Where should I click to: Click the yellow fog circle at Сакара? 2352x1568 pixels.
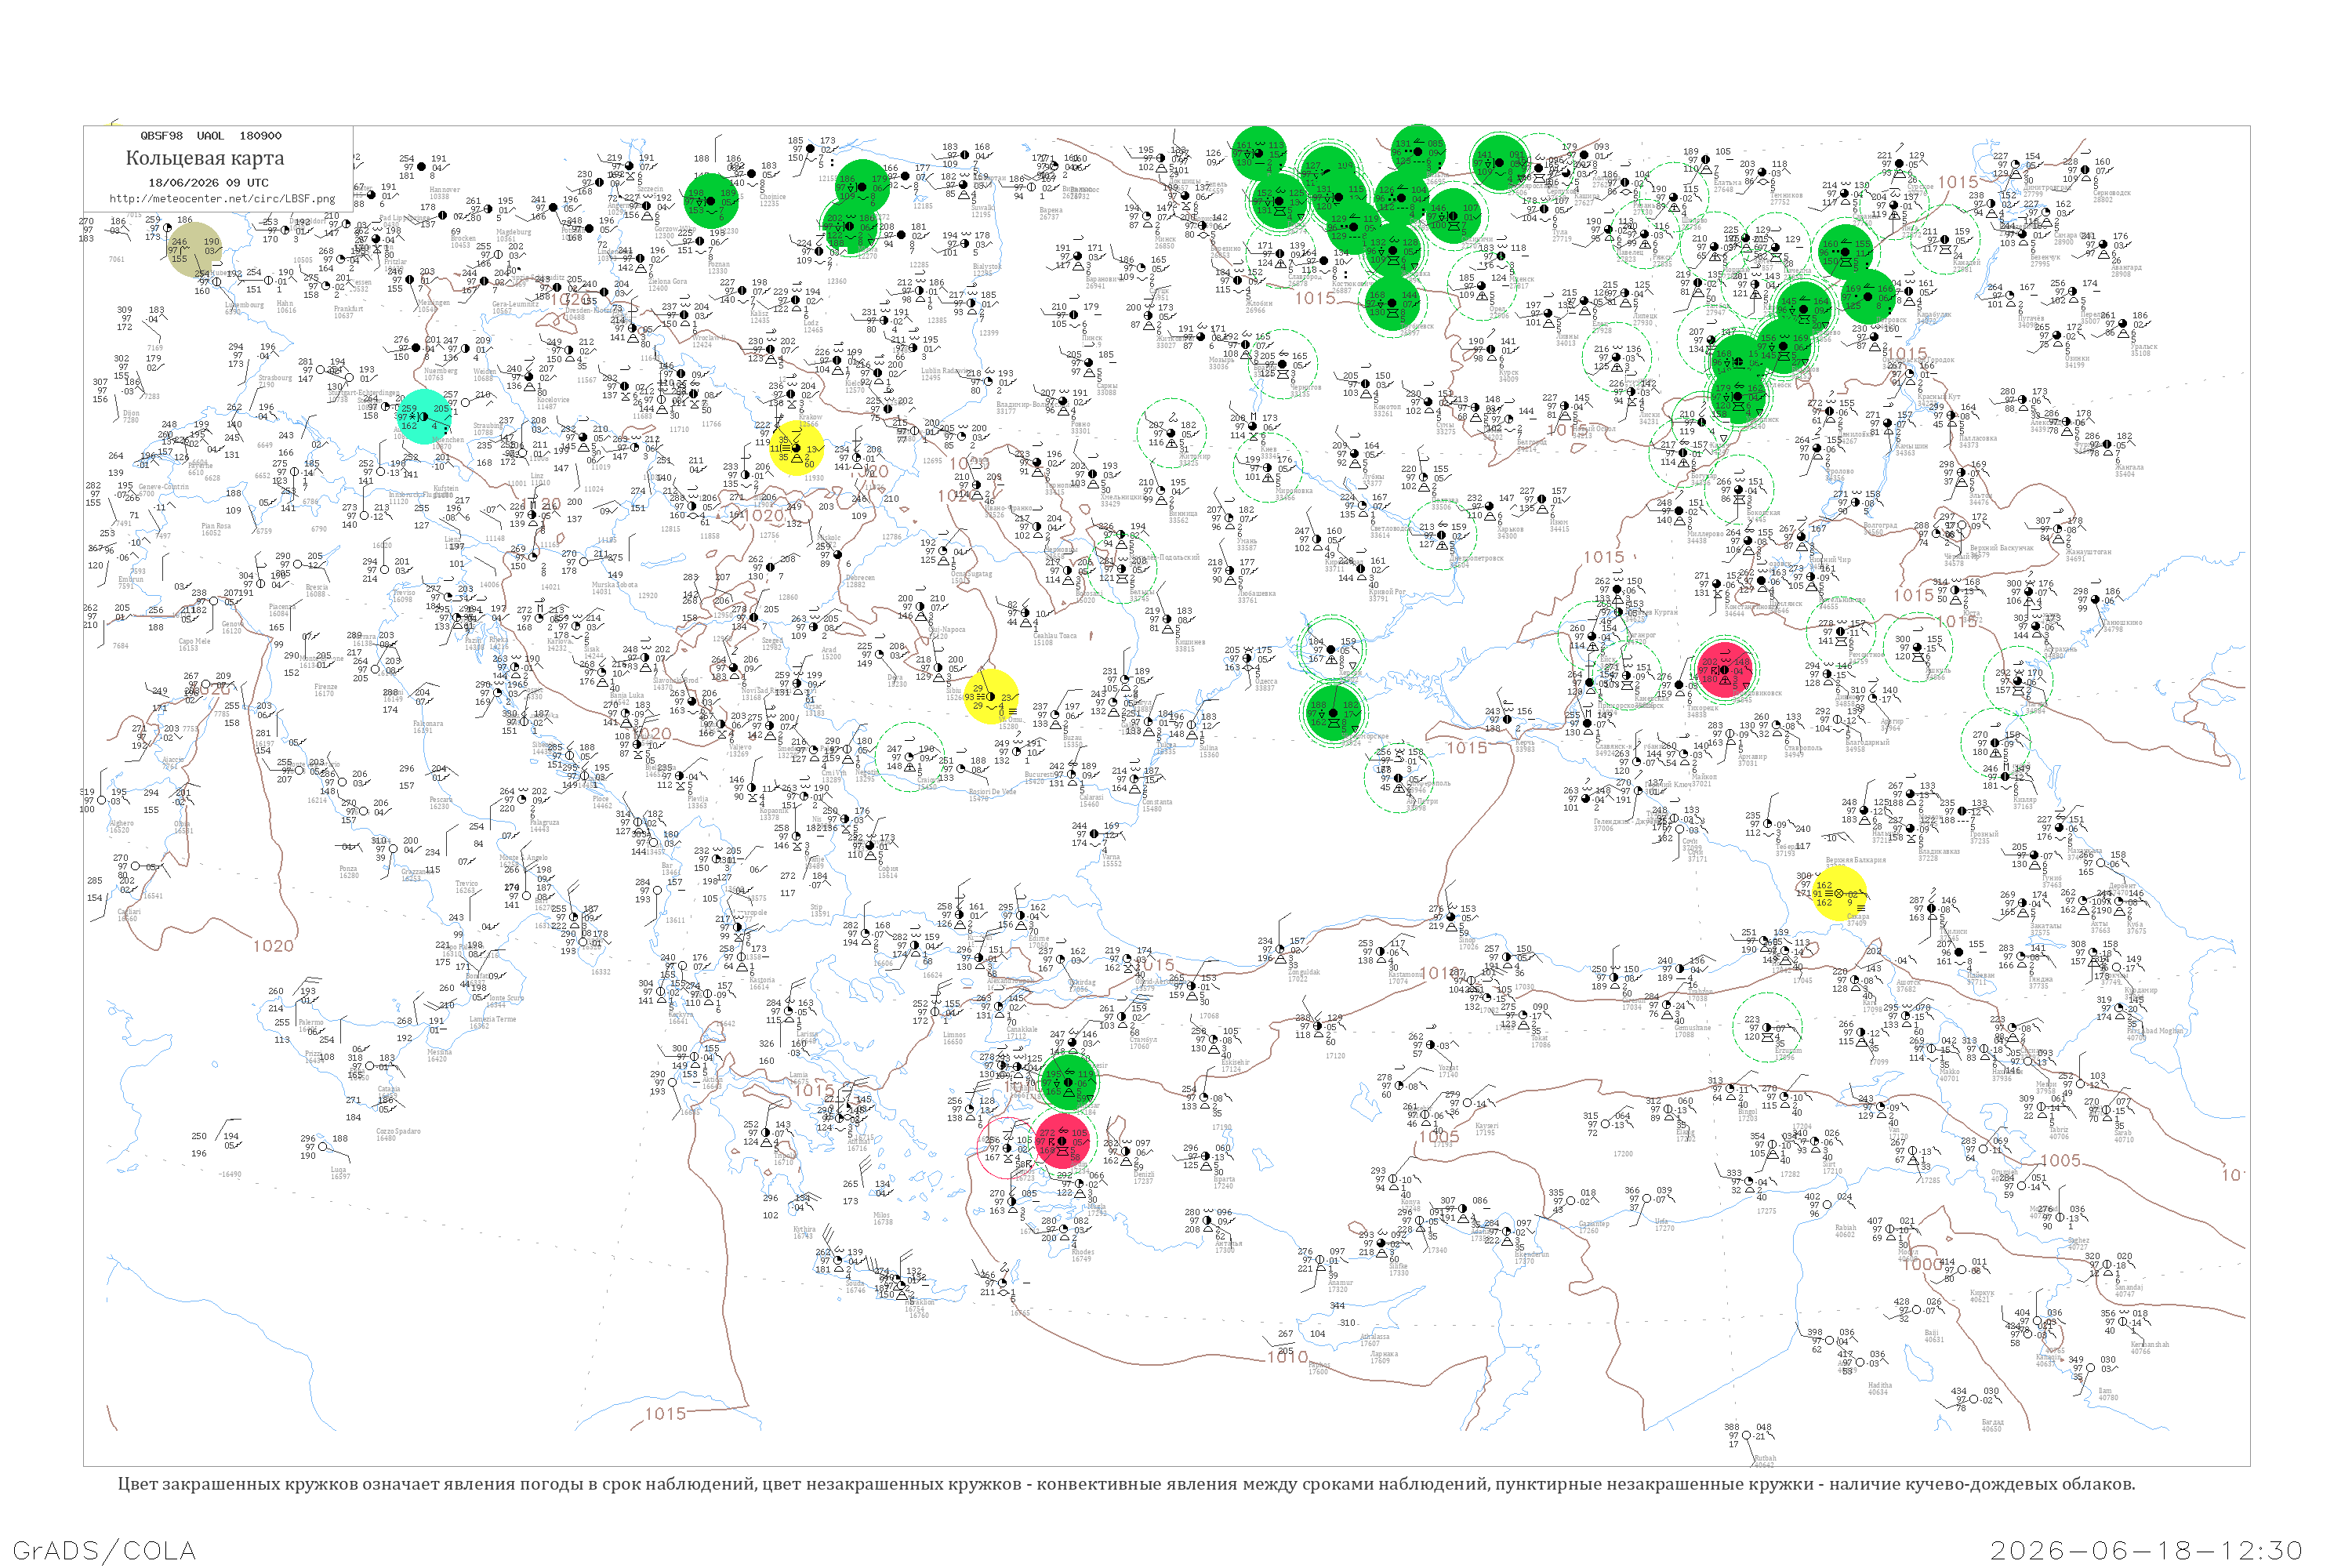pyautogui.click(x=1838, y=894)
